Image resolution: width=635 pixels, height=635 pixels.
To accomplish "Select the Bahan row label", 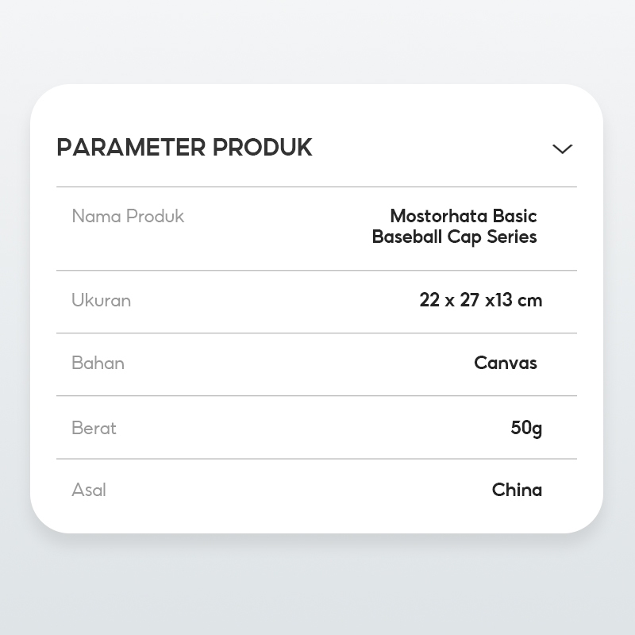I will point(98,363).
